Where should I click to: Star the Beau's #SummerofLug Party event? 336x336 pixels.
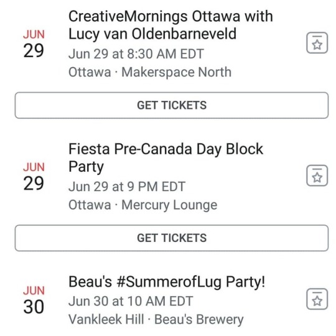coord(317,299)
